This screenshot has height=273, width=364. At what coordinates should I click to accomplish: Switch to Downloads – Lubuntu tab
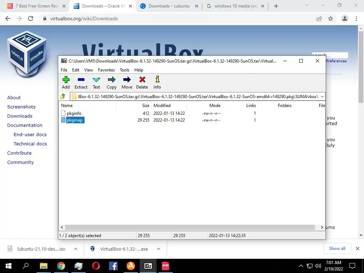click(169, 6)
